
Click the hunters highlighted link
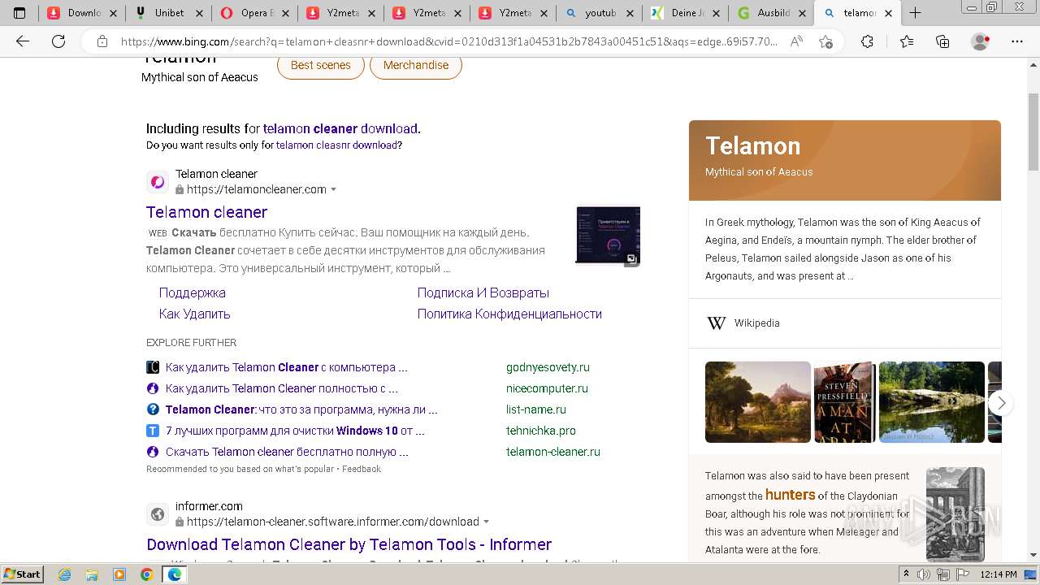click(x=790, y=495)
